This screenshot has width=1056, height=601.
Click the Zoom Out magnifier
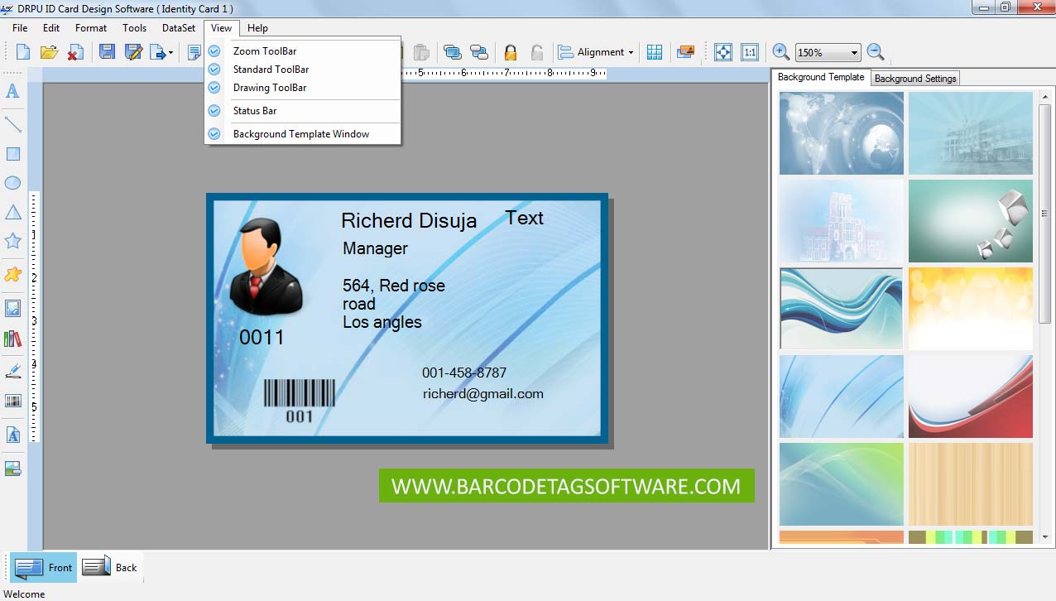876,51
